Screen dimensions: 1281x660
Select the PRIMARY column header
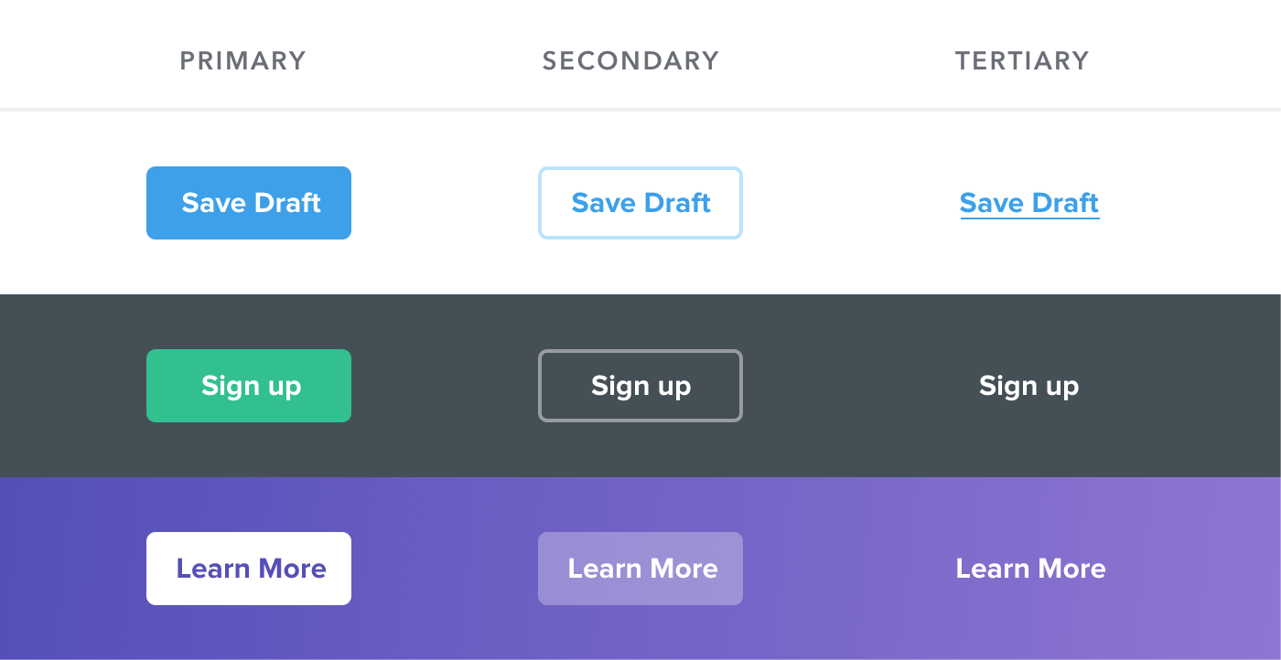coord(243,61)
